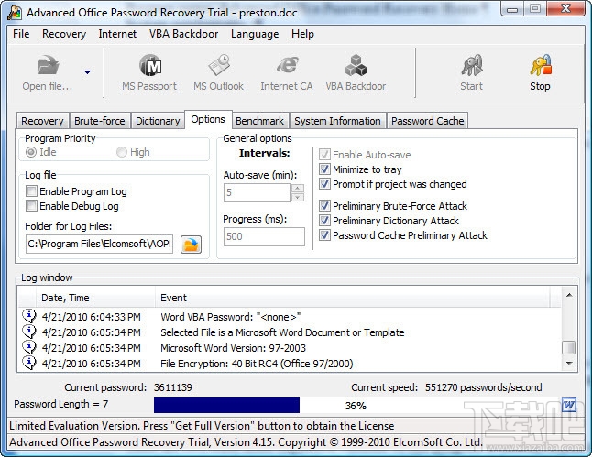The width and height of the screenshot is (592, 457).
Task: Open the Language menu
Action: (255, 34)
